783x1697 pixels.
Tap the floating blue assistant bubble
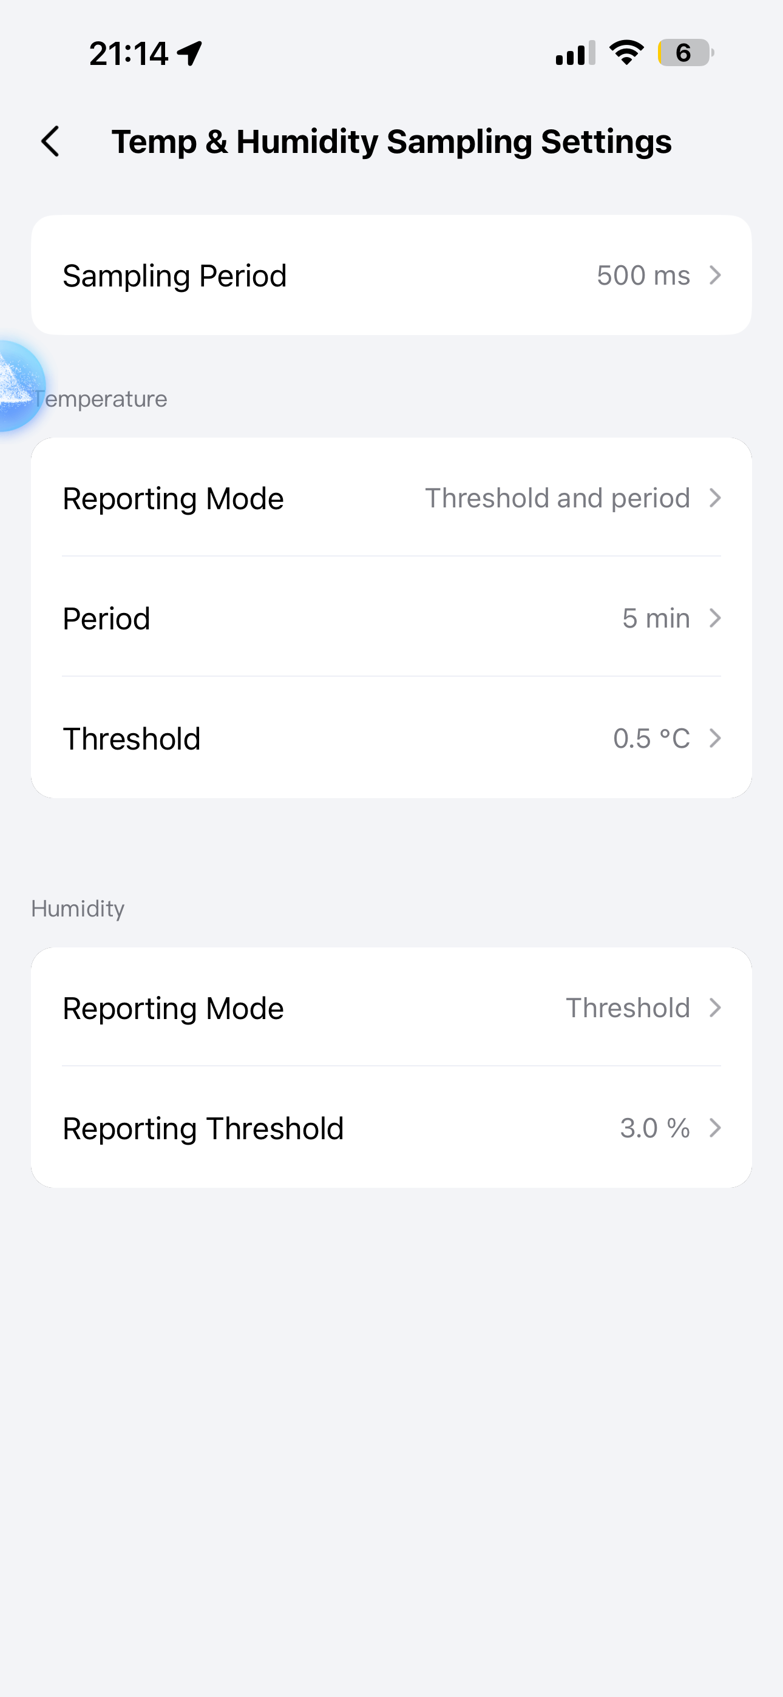[18, 386]
